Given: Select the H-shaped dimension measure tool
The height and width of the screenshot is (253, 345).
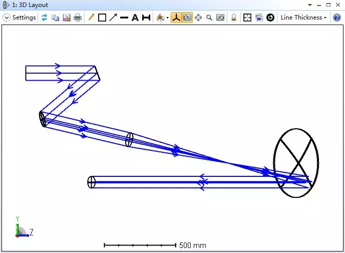Looking at the screenshot, I should (x=146, y=18).
